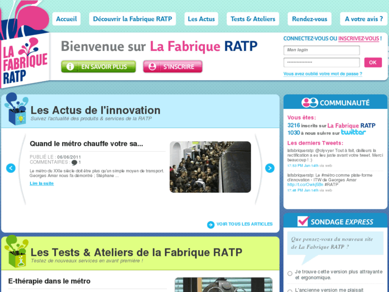Click the Twitter logo
This screenshot has width=389, height=292.
[353, 132]
